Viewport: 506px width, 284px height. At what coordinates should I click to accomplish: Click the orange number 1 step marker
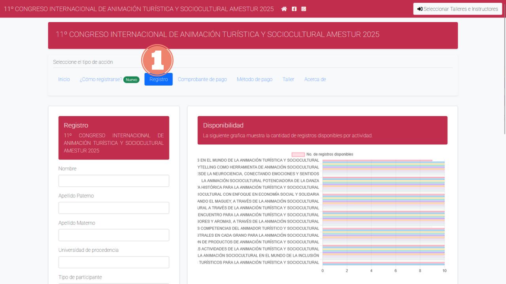(x=157, y=60)
